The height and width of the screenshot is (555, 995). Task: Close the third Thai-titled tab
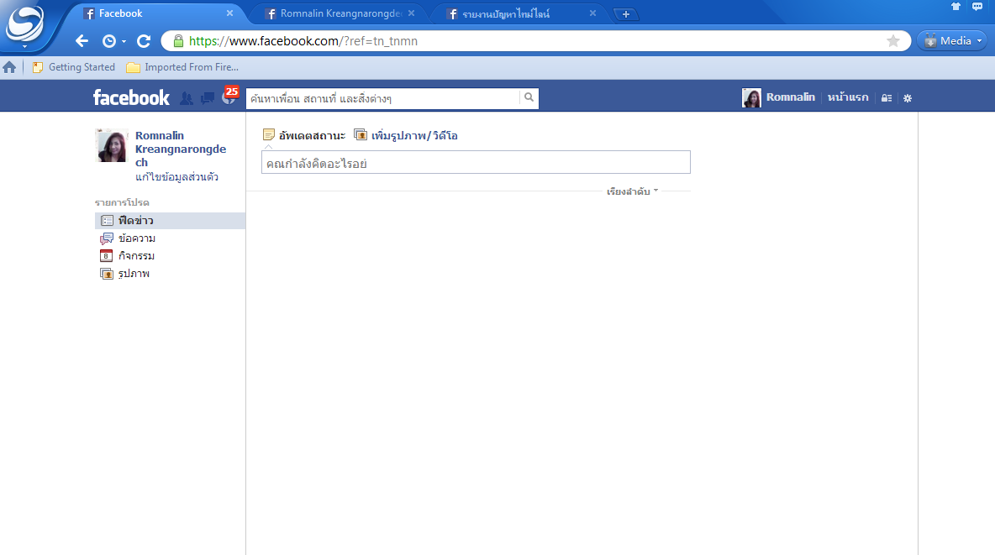pos(592,13)
